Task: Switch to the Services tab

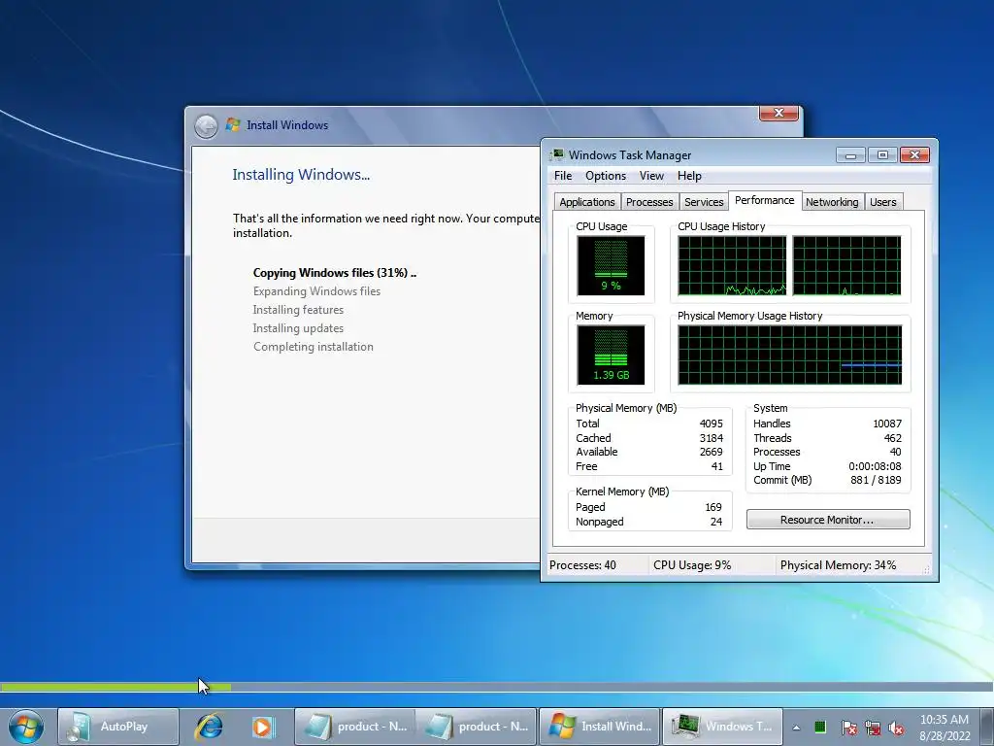Action: pyautogui.click(x=704, y=202)
